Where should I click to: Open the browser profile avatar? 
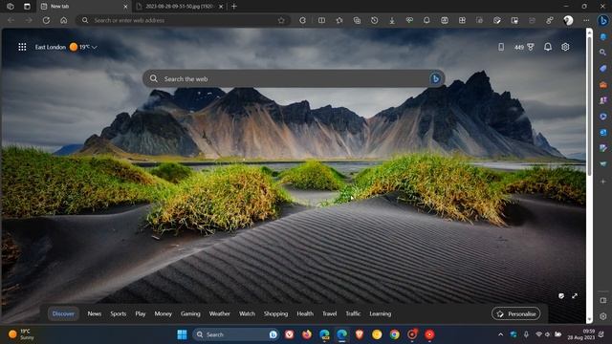click(x=568, y=20)
